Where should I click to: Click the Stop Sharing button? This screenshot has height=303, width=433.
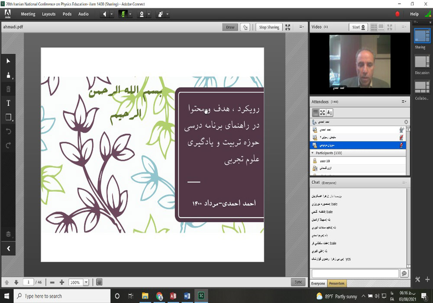click(x=269, y=27)
